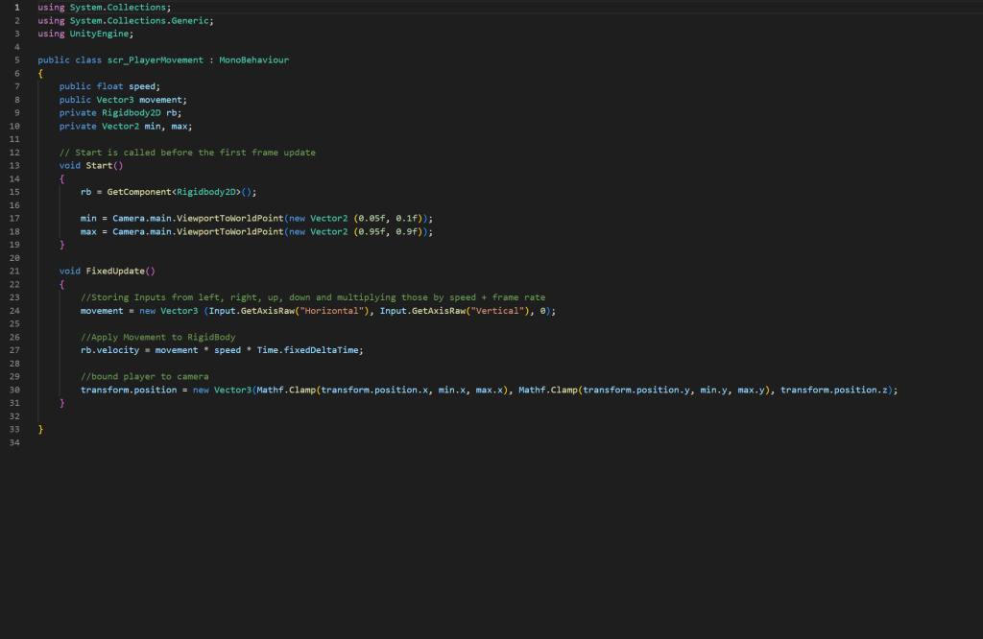
Task: Click the "bound player to camera" comment
Action: point(145,376)
